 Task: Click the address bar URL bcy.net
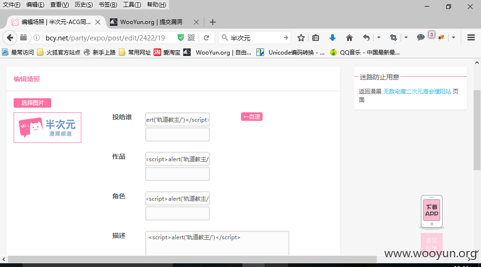105,38
